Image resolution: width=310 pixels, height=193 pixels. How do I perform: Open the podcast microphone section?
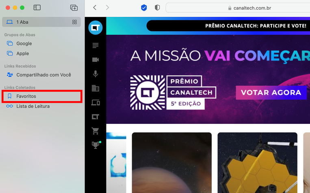point(95,74)
